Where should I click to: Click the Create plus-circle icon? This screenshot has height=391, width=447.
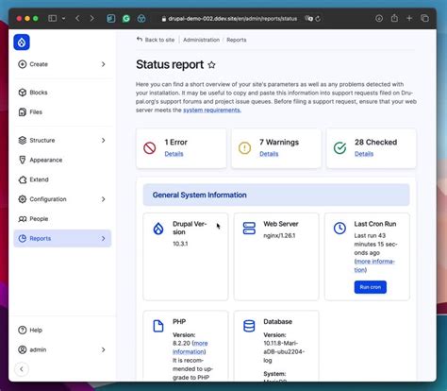23,64
